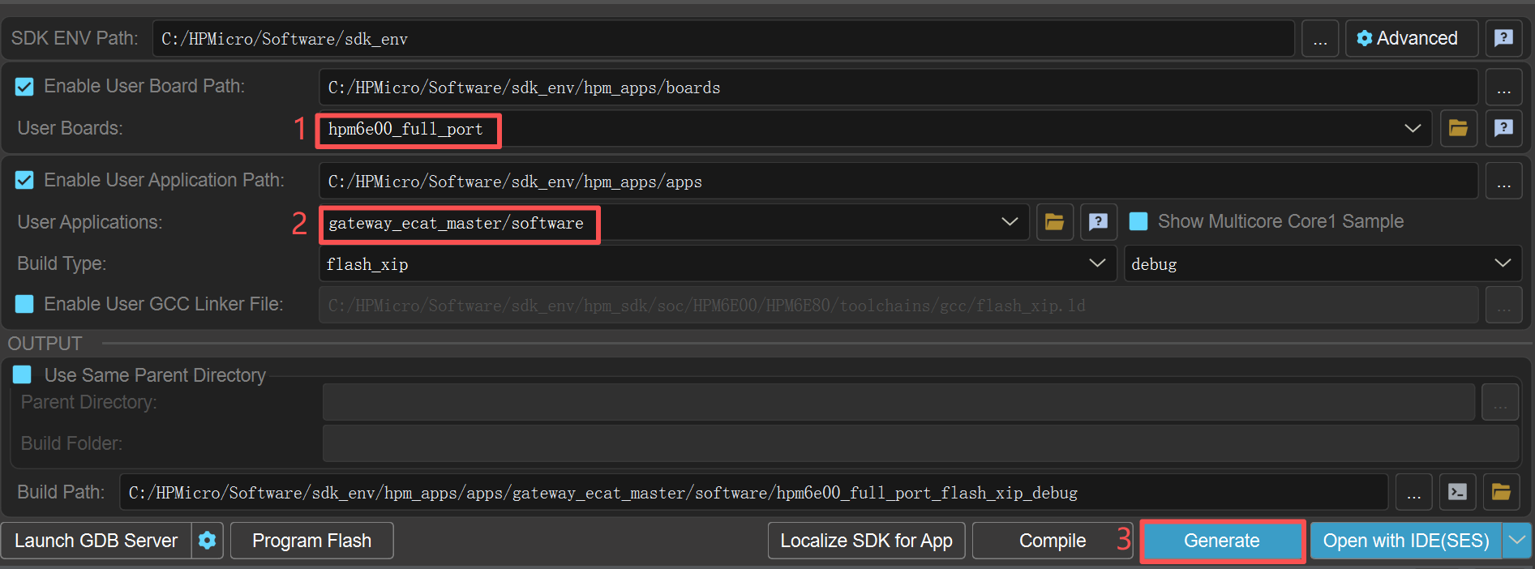Focus the User Application Path field
Viewport: 1535px width, 569px height.
898,182
